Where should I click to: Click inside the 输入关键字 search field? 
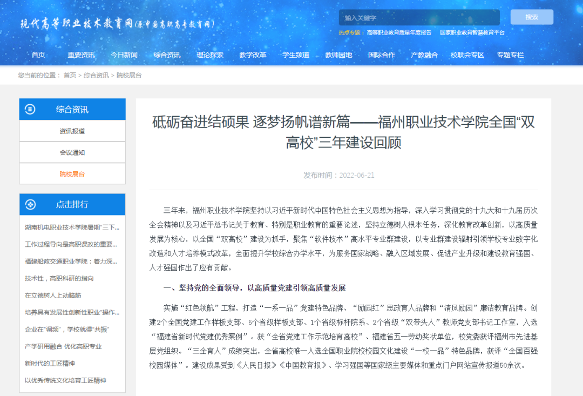click(418, 17)
